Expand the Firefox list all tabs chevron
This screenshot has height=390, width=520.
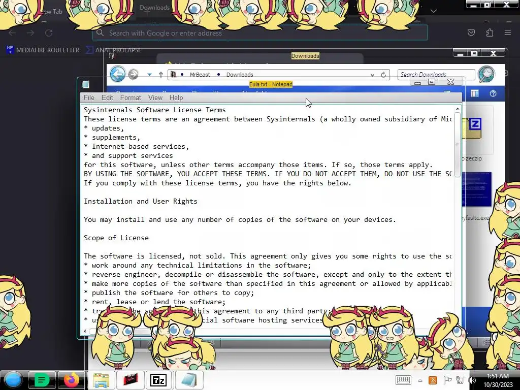click(433, 11)
